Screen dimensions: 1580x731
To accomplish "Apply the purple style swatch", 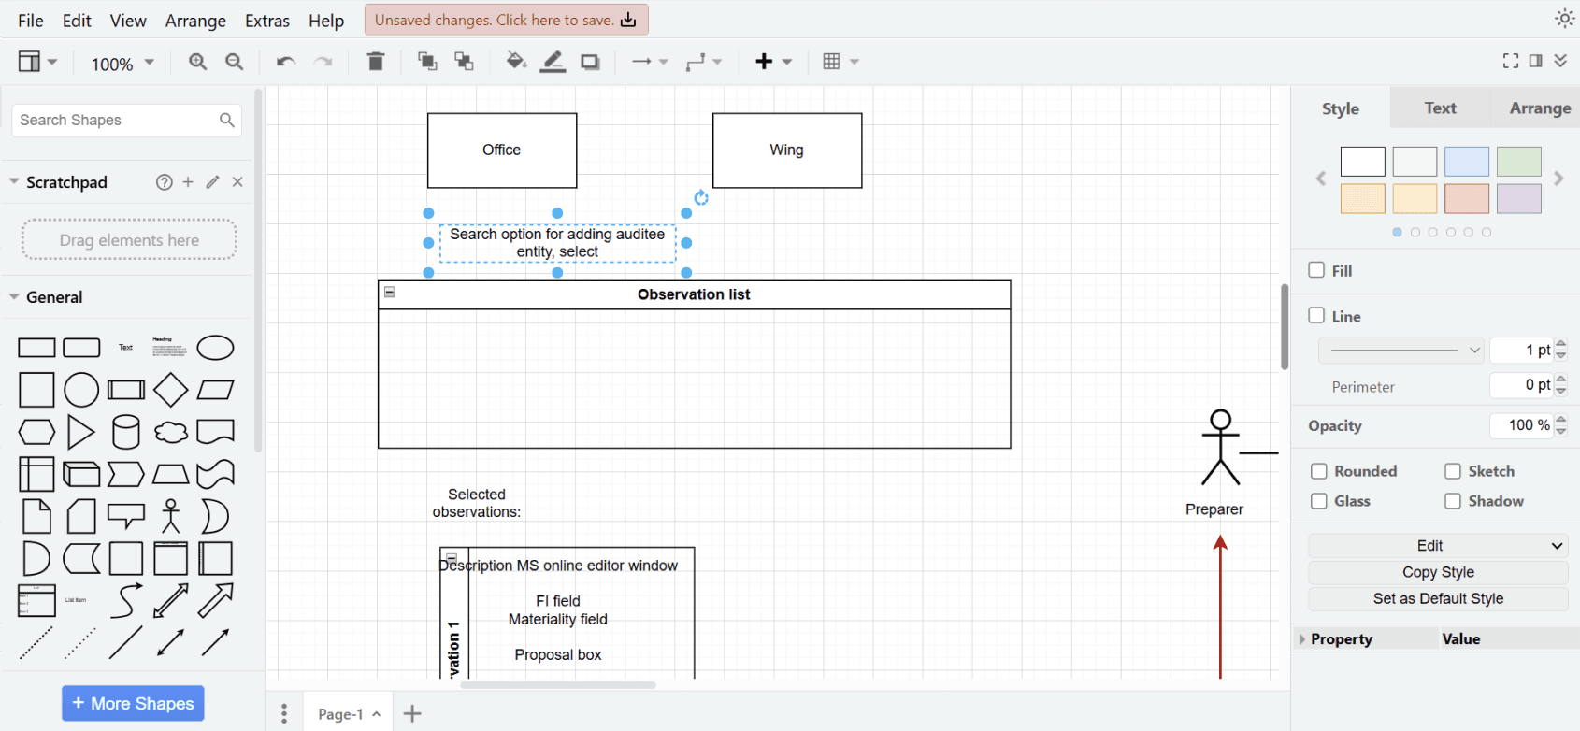I will 1519,199.
